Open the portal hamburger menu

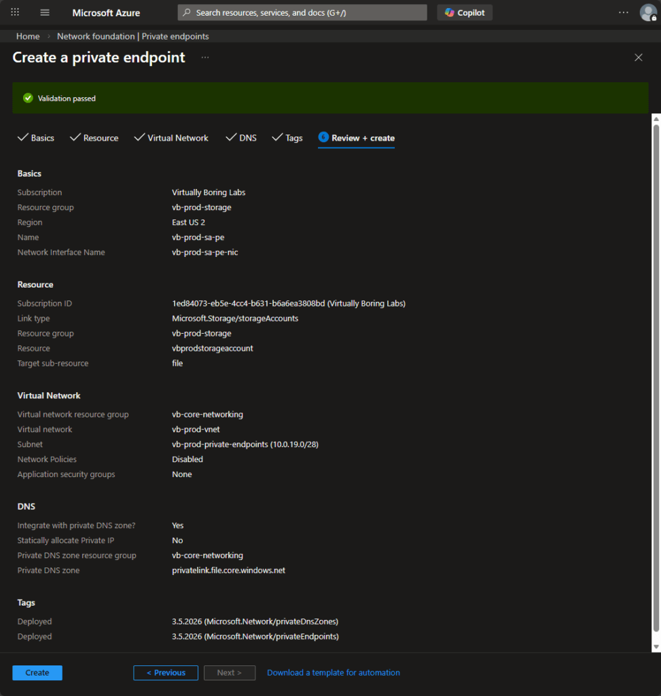(x=45, y=12)
